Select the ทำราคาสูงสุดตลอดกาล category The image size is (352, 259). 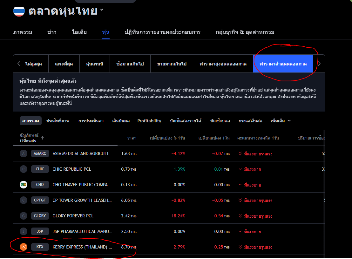[x=223, y=64]
